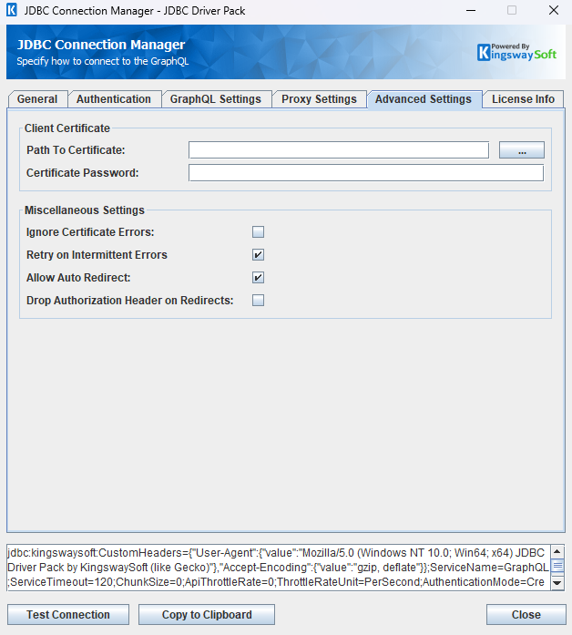
Task: Click the 'Allow Auto Redirect:' label
Action: (78, 277)
